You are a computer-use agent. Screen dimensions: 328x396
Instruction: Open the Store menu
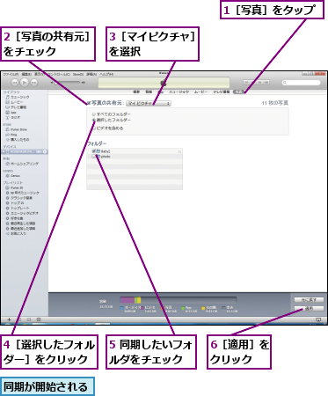pyautogui.click(x=78, y=75)
